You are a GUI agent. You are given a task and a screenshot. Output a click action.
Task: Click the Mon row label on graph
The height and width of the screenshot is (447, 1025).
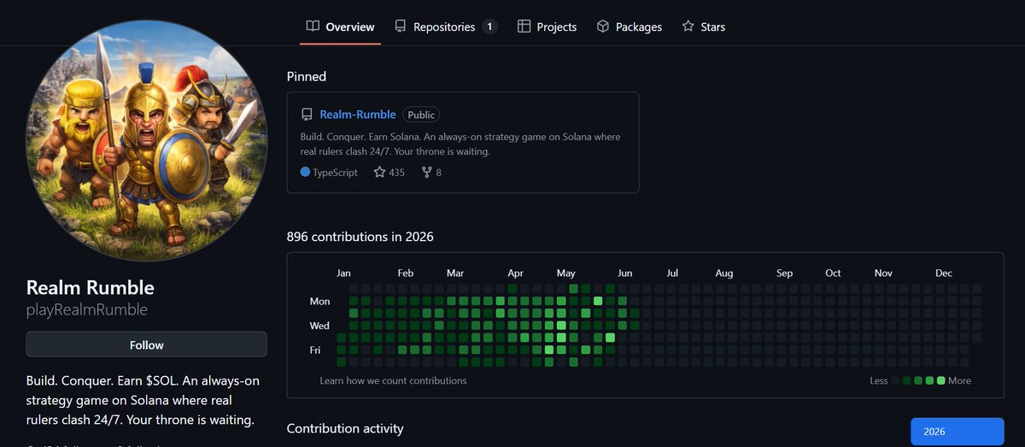[319, 301]
